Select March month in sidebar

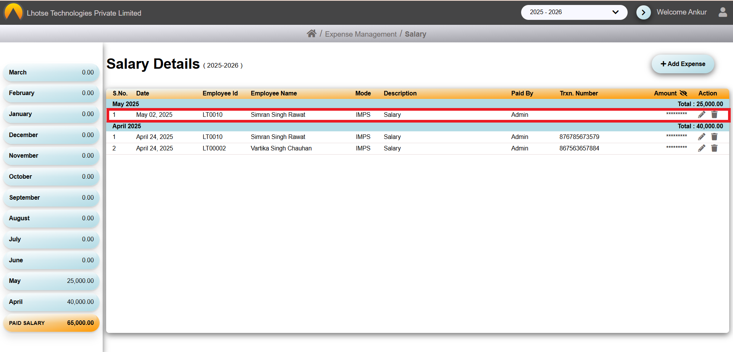(51, 73)
